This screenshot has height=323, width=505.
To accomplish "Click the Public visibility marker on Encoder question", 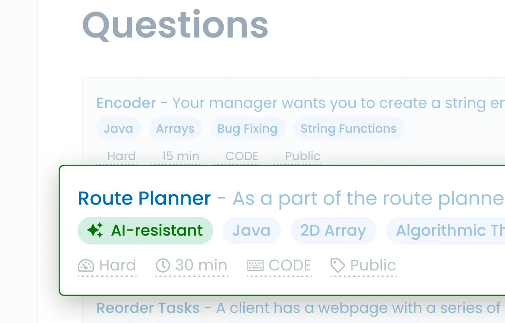I will pyautogui.click(x=302, y=156).
